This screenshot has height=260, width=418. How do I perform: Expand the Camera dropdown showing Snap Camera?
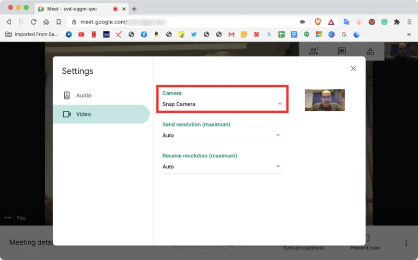coord(222,104)
